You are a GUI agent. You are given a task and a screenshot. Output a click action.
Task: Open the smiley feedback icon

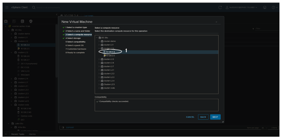(265, 7)
